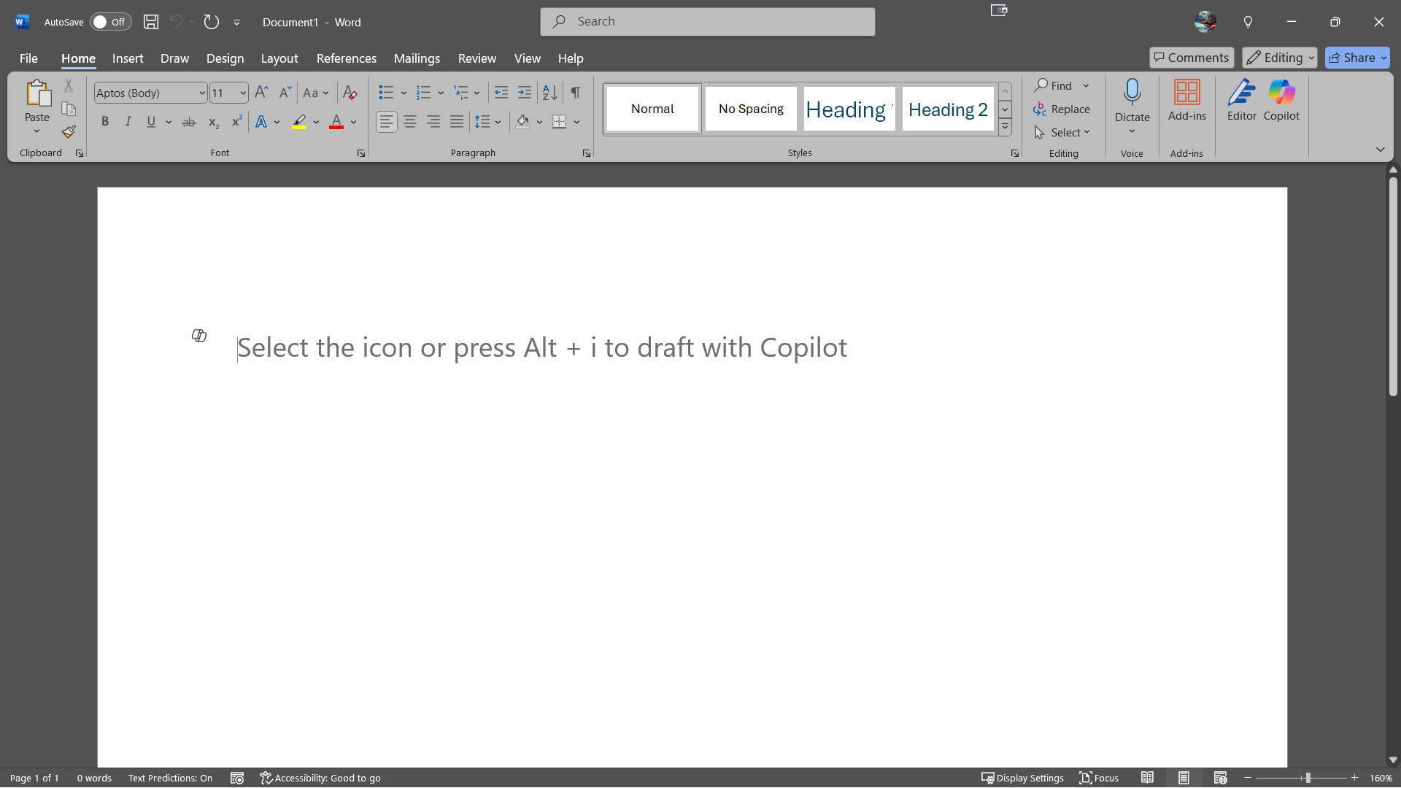Click the Show/Hide paragraph marks icon
Image resolution: width=1401 pixels, height=788 pixels.
pos(576,93)
